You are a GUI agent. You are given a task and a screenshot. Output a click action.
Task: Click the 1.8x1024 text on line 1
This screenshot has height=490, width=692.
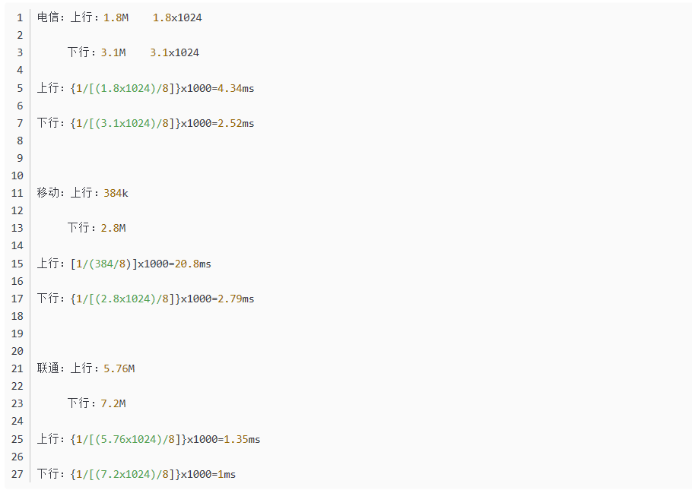[x=177, y=17]
